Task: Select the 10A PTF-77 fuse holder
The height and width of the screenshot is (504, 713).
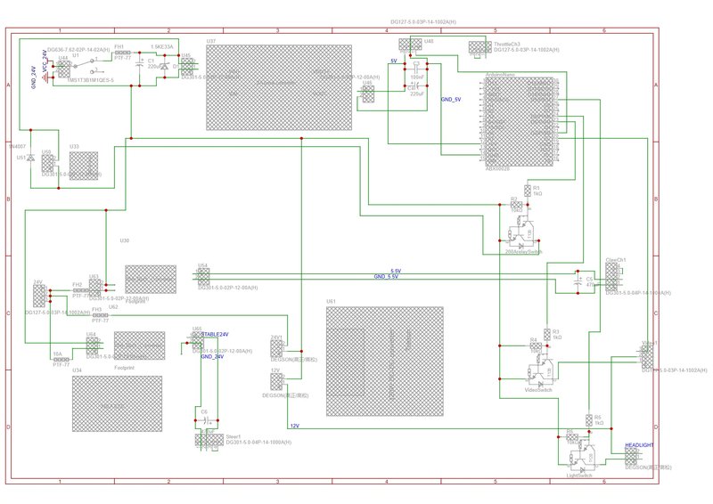Action: pyautogui.click(x=61, y=360)
